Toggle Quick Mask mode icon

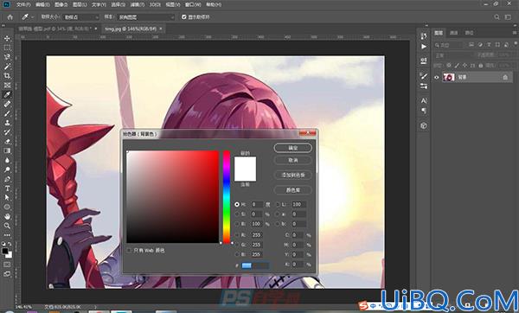pyautogui.click(x=7, y=265)
